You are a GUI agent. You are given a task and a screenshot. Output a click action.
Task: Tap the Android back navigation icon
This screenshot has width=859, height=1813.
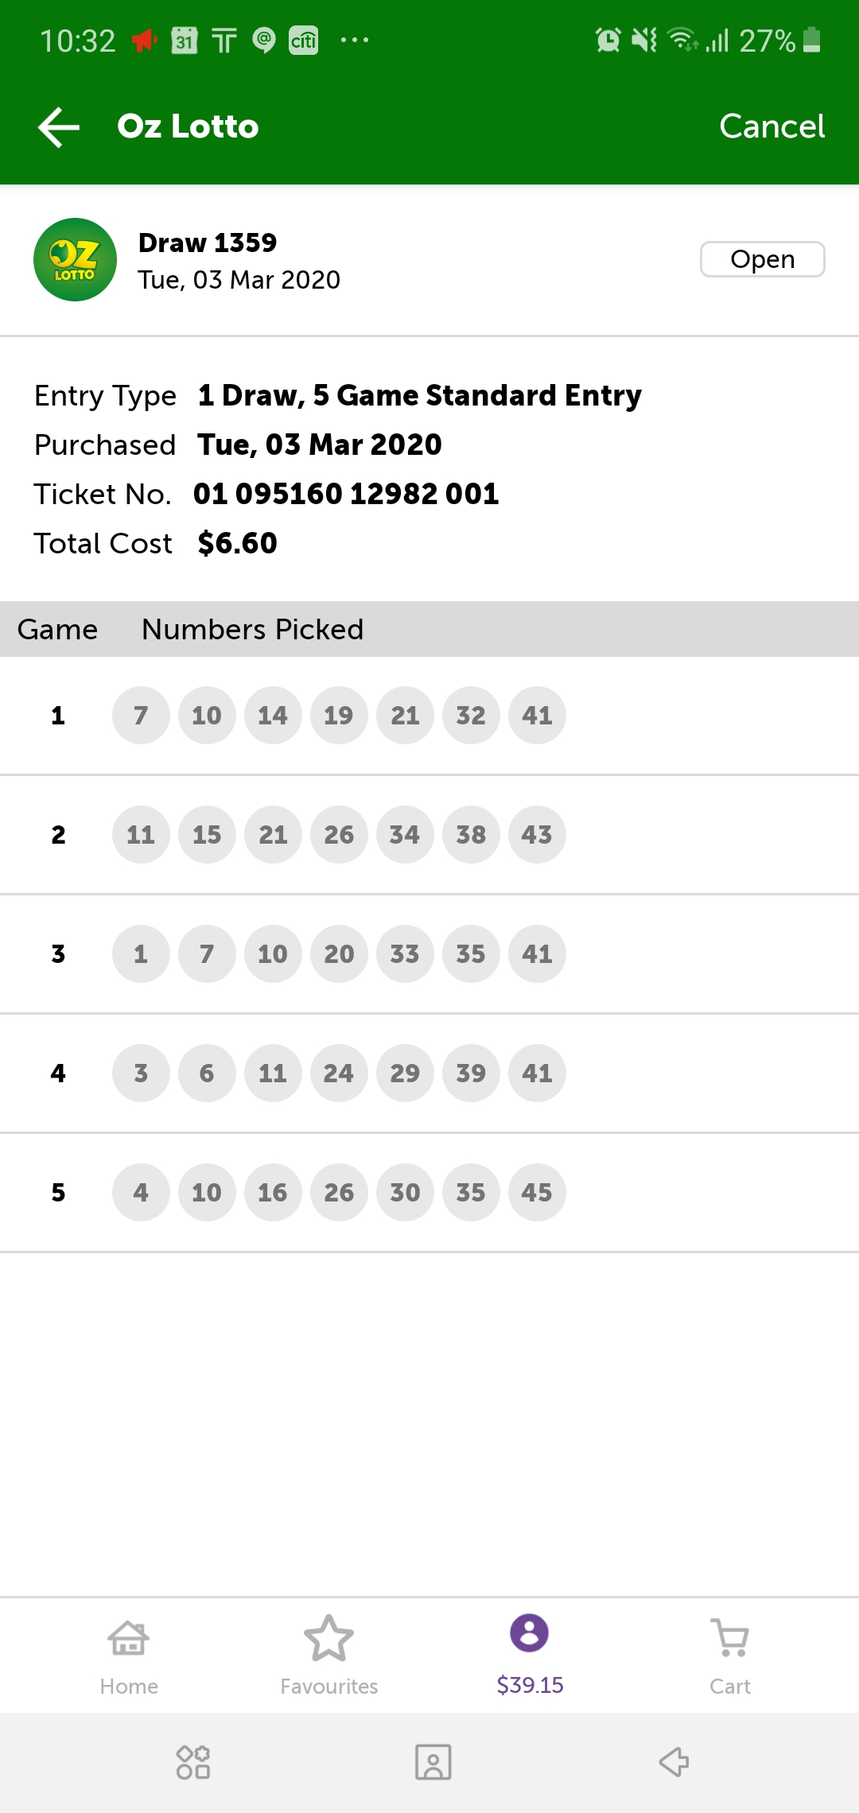click(x=674, y=1762)
